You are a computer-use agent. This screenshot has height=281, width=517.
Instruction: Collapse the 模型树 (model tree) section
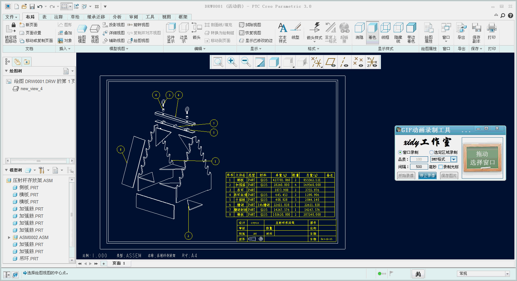click(6, 170)
